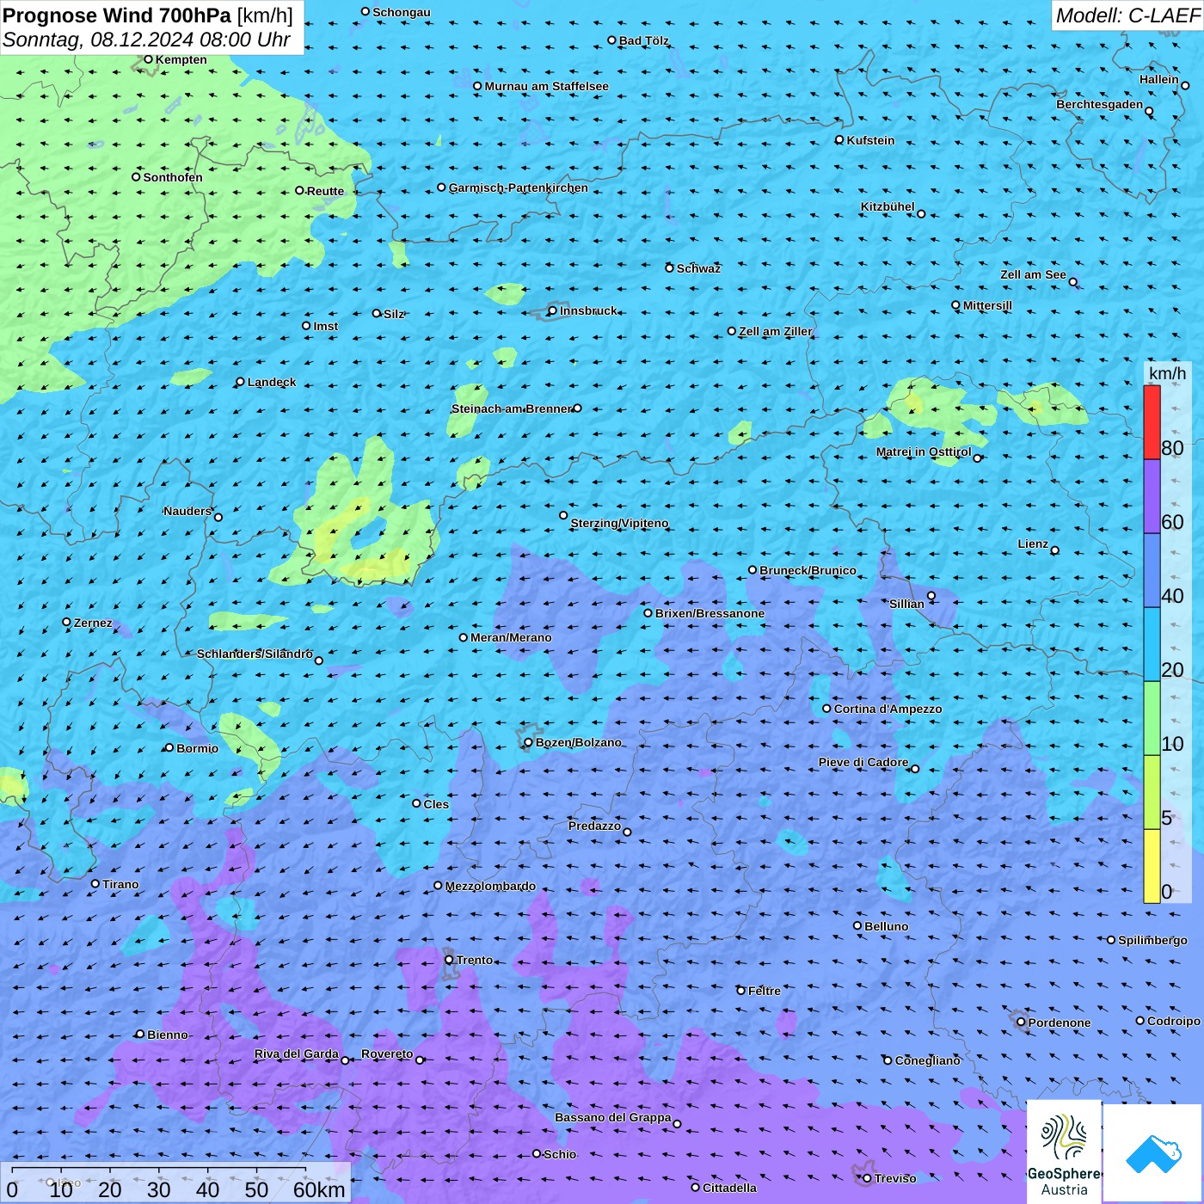
Task: Click the Hallein location dot
Action: pos(1185,85)
